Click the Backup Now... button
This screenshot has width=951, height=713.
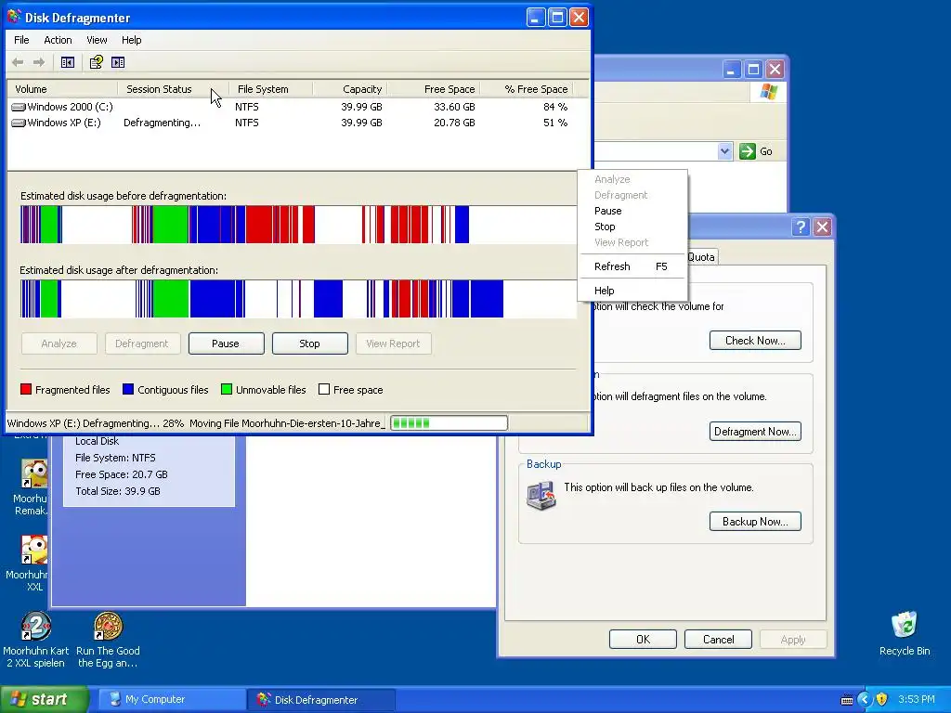click(x=755, y=522)
